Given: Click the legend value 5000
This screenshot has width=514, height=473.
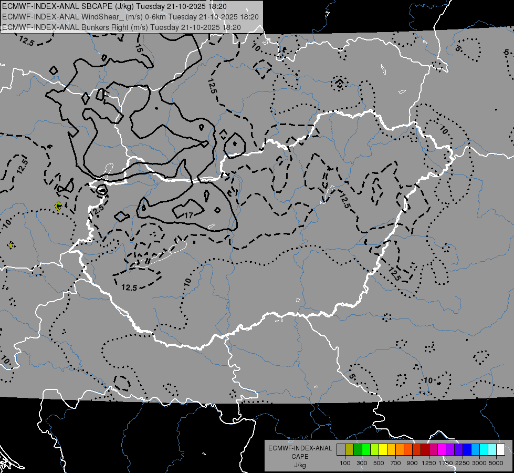Looking at the screenshot, I should point(496,463).
